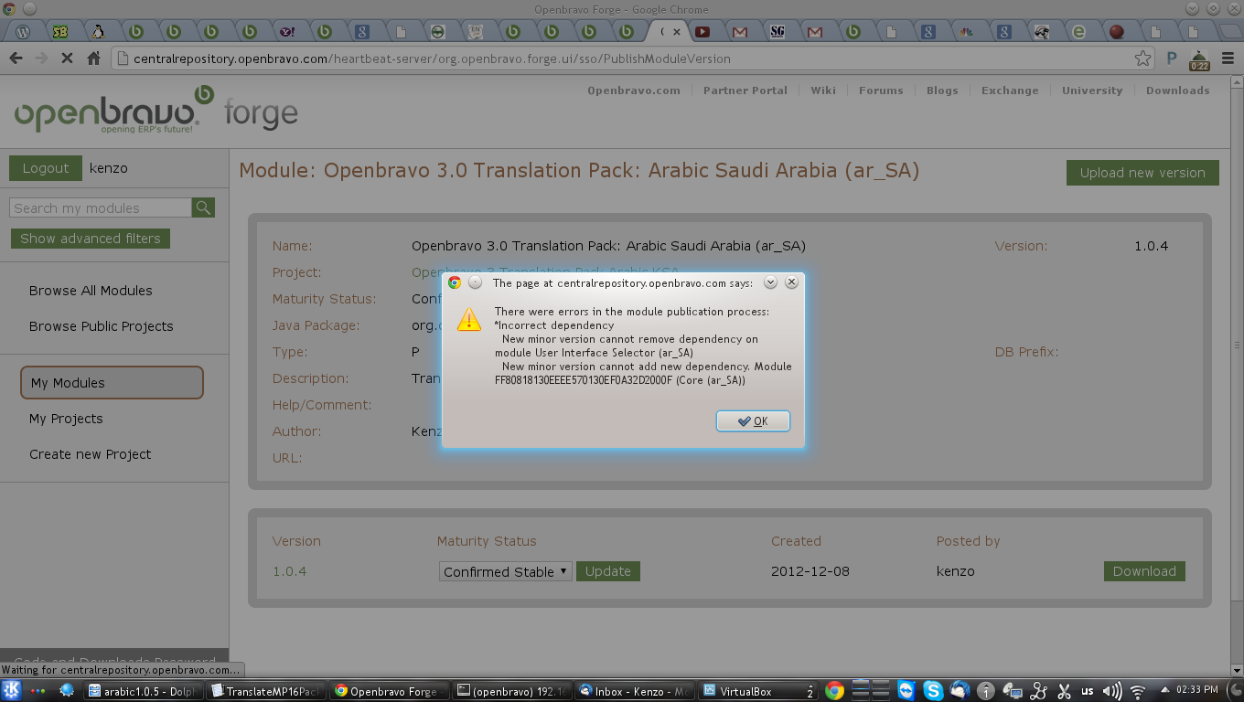Image resolution: width=1244 pixels, height=702 pixels.
Task: Expand hidden system tray icons arrow
Action: pos(1163,691)
